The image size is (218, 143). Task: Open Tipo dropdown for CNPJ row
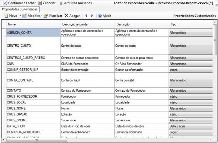coord(191,64)
